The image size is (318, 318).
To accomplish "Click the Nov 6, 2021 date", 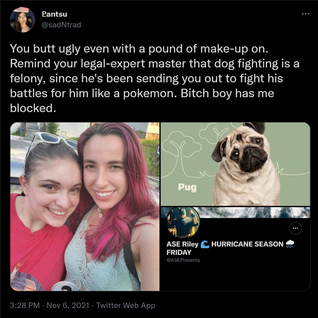I will [68, 305].
